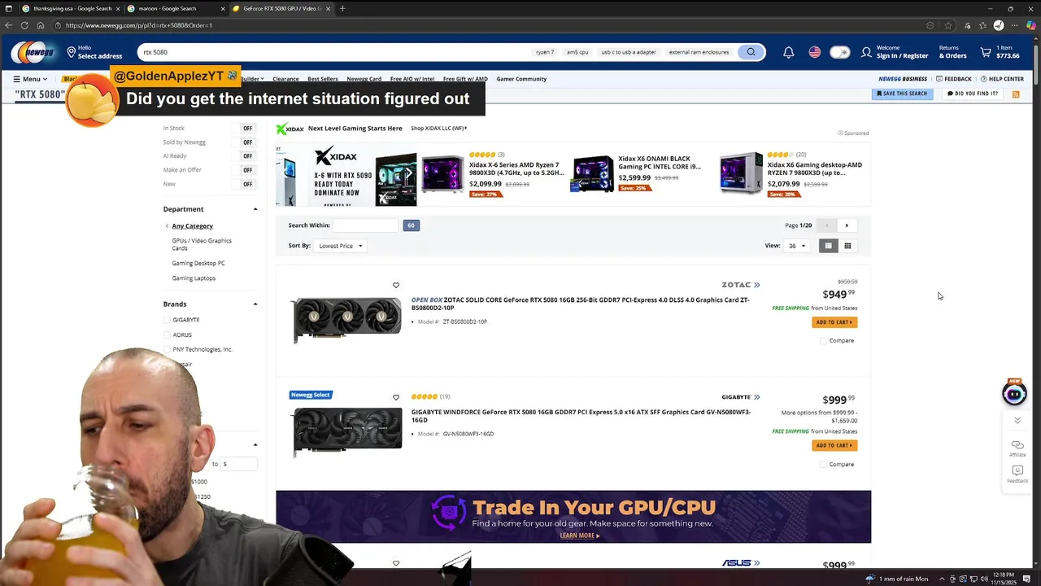Screen dimensions: 1041x586
Task: Open the Clearance menu item
Action: tap(285, 79)
